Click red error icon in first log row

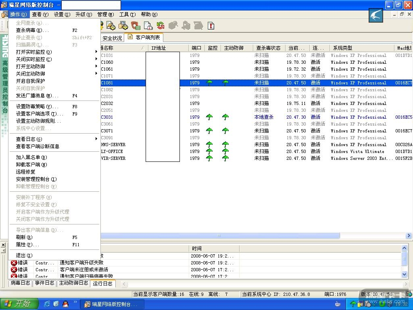(x=14, y=263)
